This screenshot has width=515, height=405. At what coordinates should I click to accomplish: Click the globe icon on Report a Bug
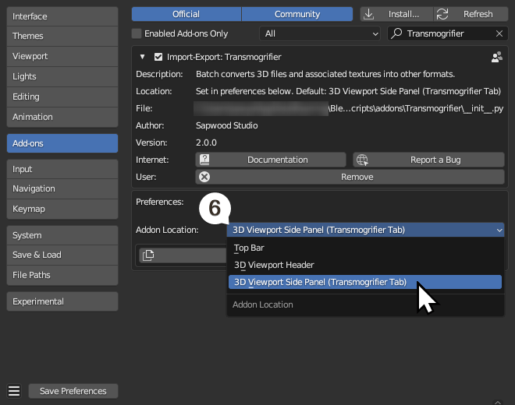tap(362, 160)
